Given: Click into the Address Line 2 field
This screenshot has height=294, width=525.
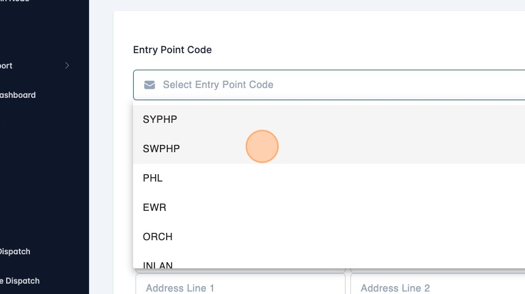Looking at the screenshot, I should click(x=437, y=287).
